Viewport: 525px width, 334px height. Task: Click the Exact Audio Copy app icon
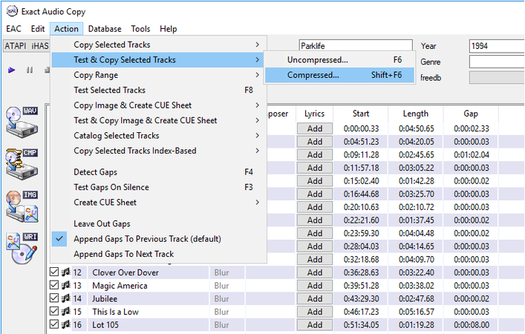pos(12,11)
